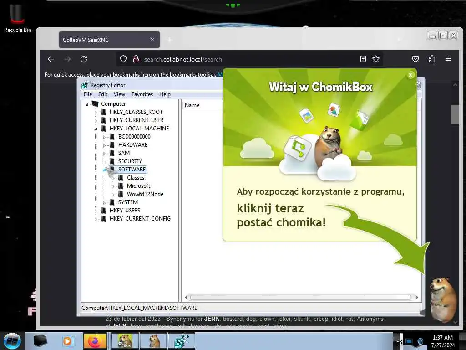
Task: Expand HKEY_CURRENT_USER key
Action: (96, 120)
